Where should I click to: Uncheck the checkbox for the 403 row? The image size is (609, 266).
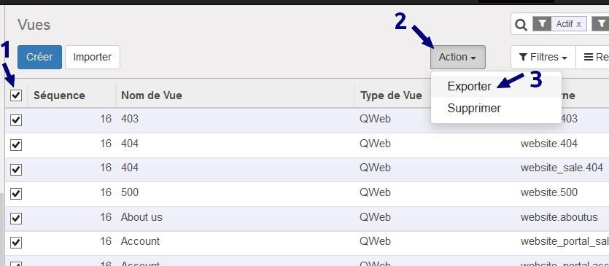click(16, 120)
